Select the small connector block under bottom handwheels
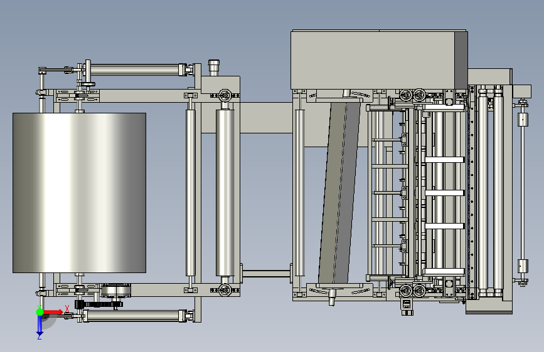 [407, 306]
